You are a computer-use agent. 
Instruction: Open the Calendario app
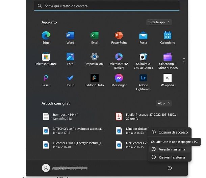[x=168, y=38]
